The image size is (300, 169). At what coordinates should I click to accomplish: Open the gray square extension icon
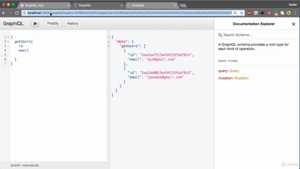(256, 13)
